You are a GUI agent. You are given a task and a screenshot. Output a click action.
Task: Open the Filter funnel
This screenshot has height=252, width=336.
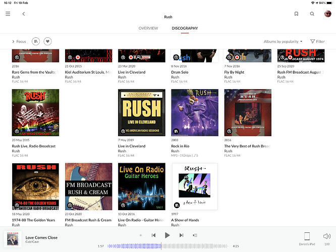pyautogui.click(x=317, y=41)
